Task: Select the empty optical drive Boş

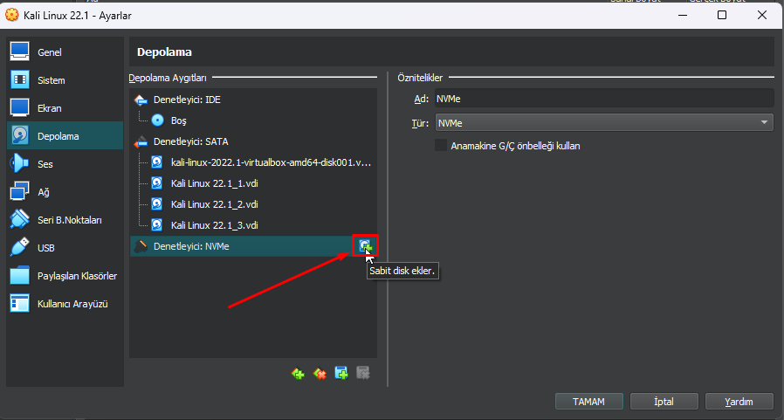Action: (253, 120)
